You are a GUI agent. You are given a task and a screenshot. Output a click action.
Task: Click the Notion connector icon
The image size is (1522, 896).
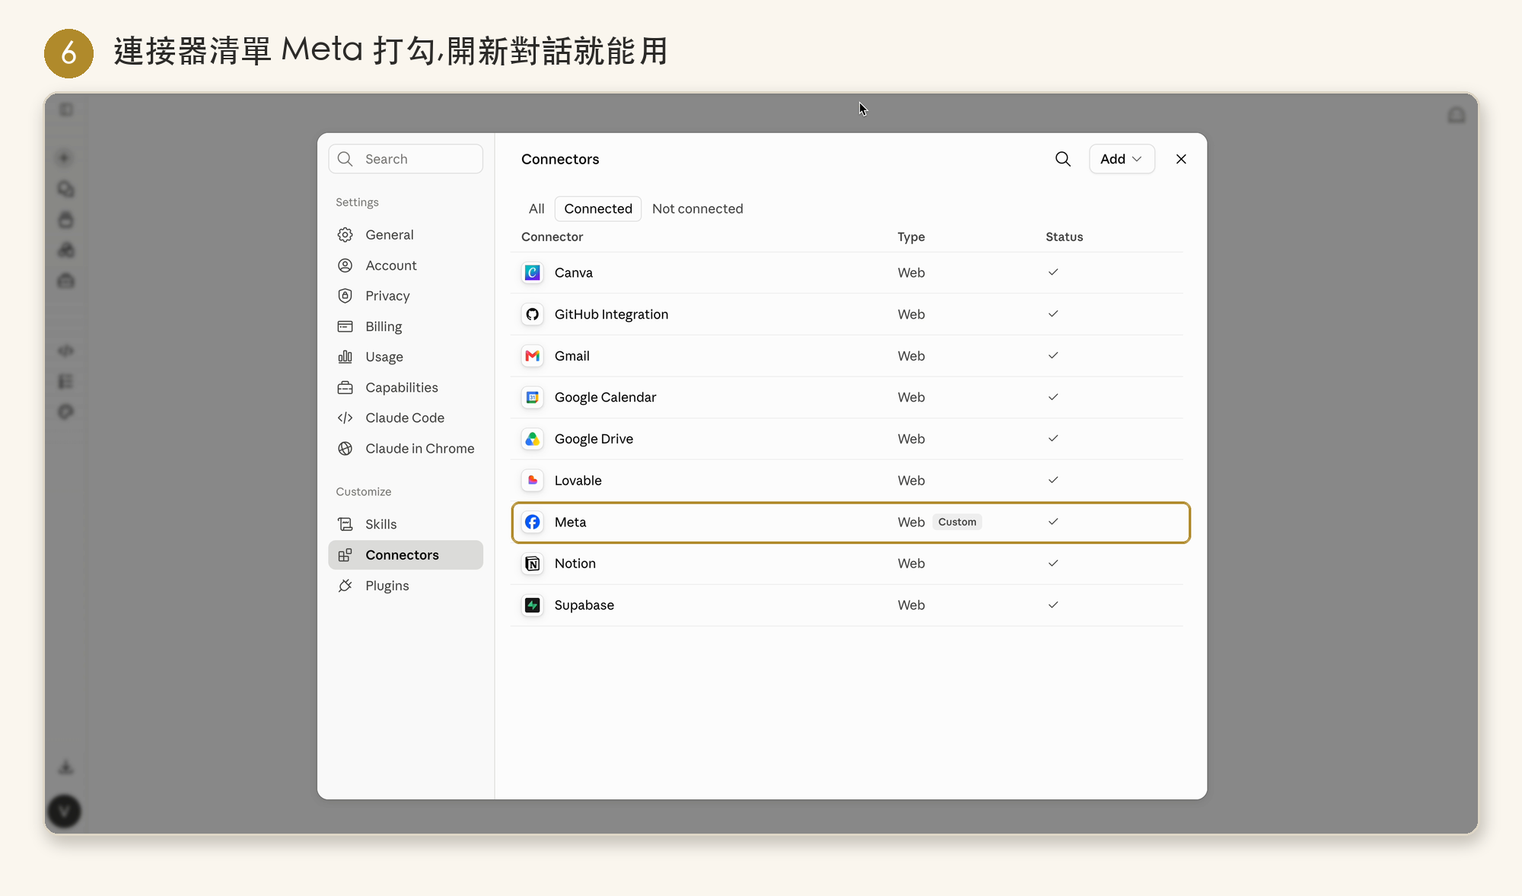[x=533, y=564]
